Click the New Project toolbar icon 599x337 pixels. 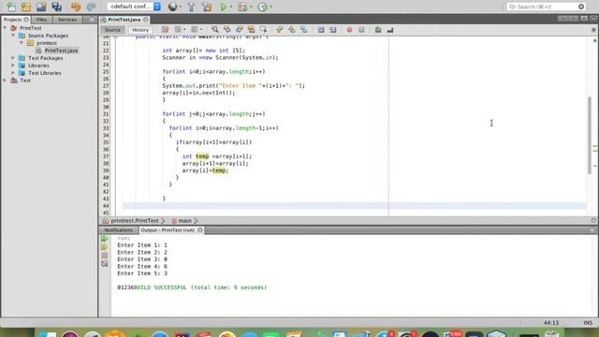tap(26, 7)
